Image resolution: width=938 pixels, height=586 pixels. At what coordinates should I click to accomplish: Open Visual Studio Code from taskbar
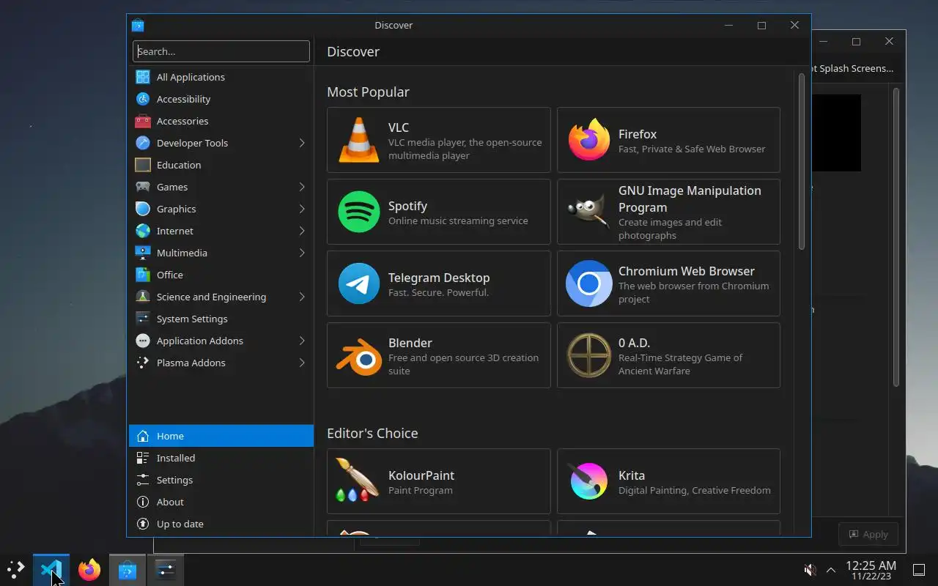point(51,570)
